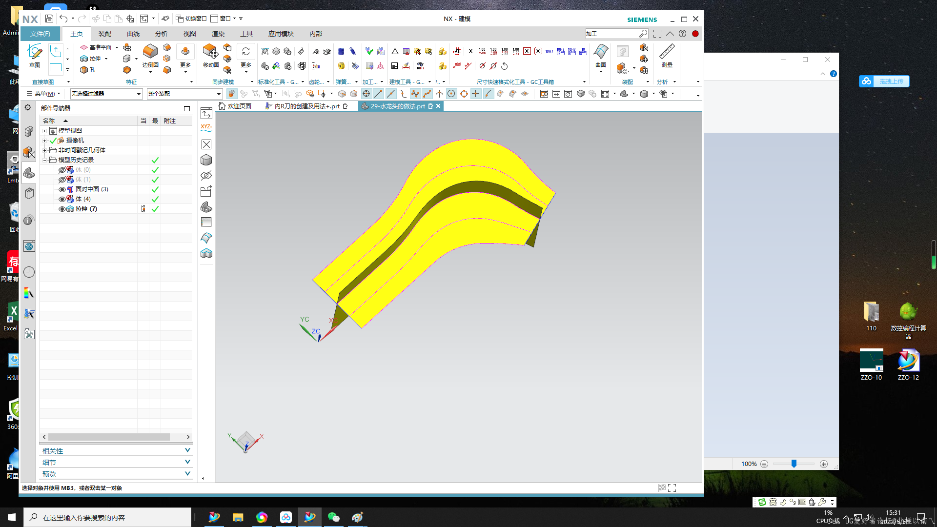937x527 pixels.
Task: Switch to 内R刀的创建及用法+.prt tab
Action: tap(306, 106)
